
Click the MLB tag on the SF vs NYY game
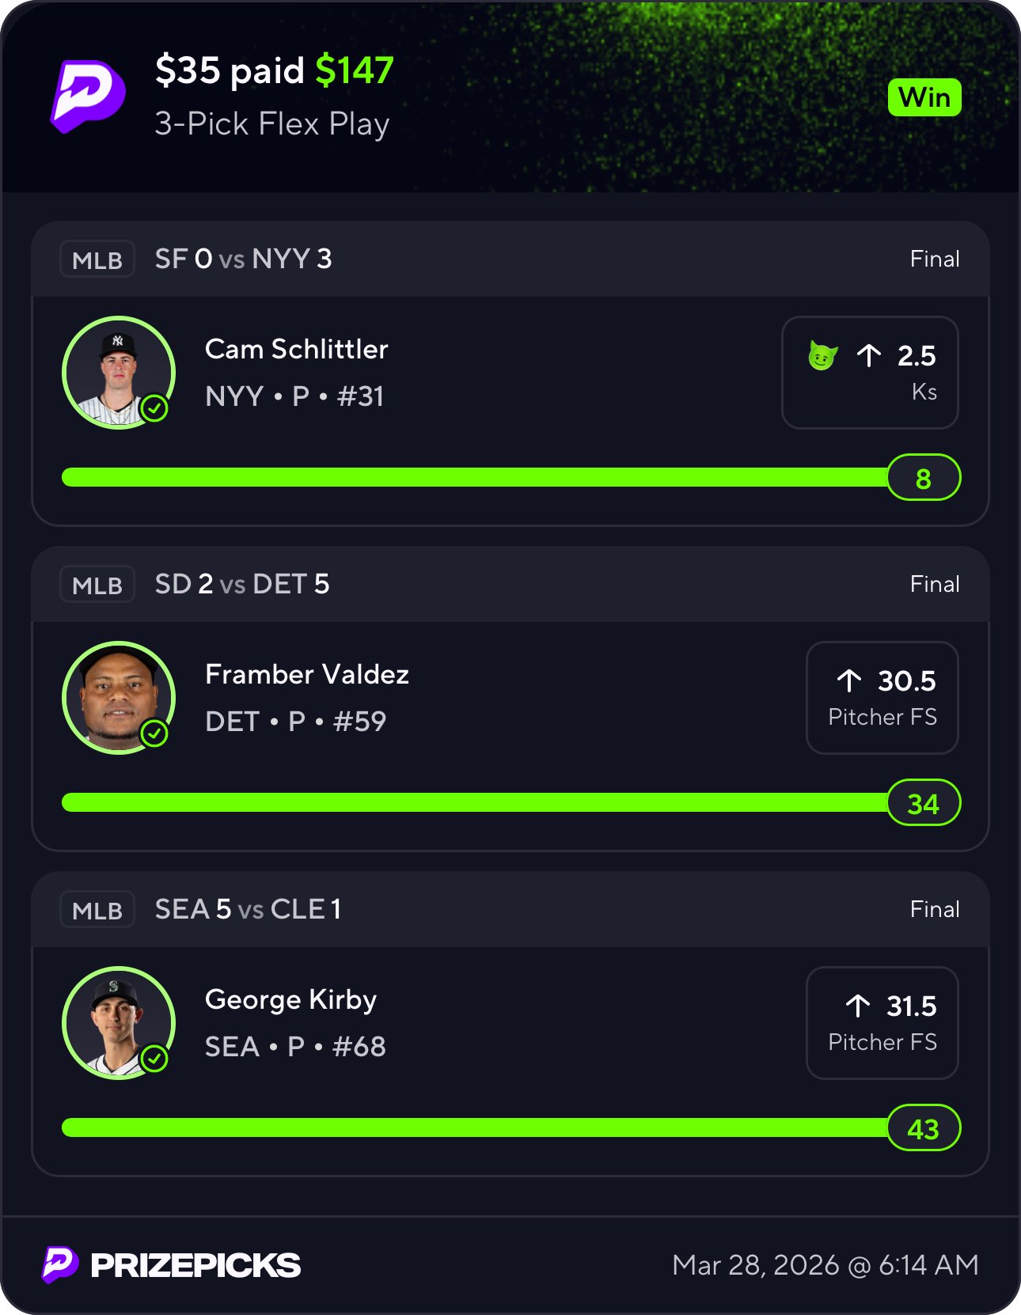coord(97,260)
